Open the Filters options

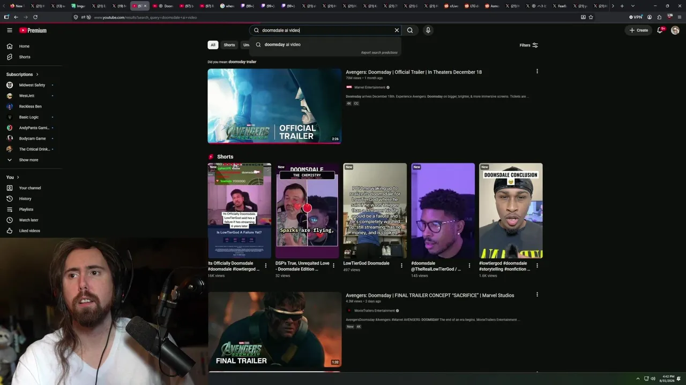pyautogui.click(x=528, y=45)
